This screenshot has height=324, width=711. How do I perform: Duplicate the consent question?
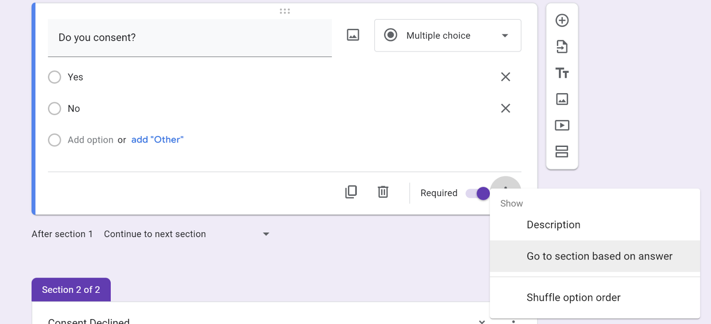pyautogui.click(x=351, y=192)
